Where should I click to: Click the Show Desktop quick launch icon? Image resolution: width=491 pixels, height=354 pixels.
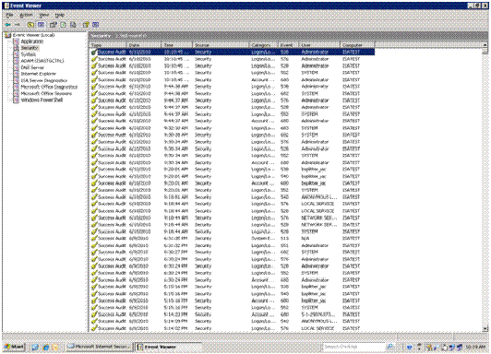(35, 348)
